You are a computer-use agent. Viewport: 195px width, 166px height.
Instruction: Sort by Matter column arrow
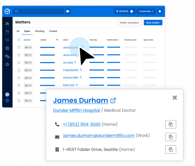[x=57, y=40]
